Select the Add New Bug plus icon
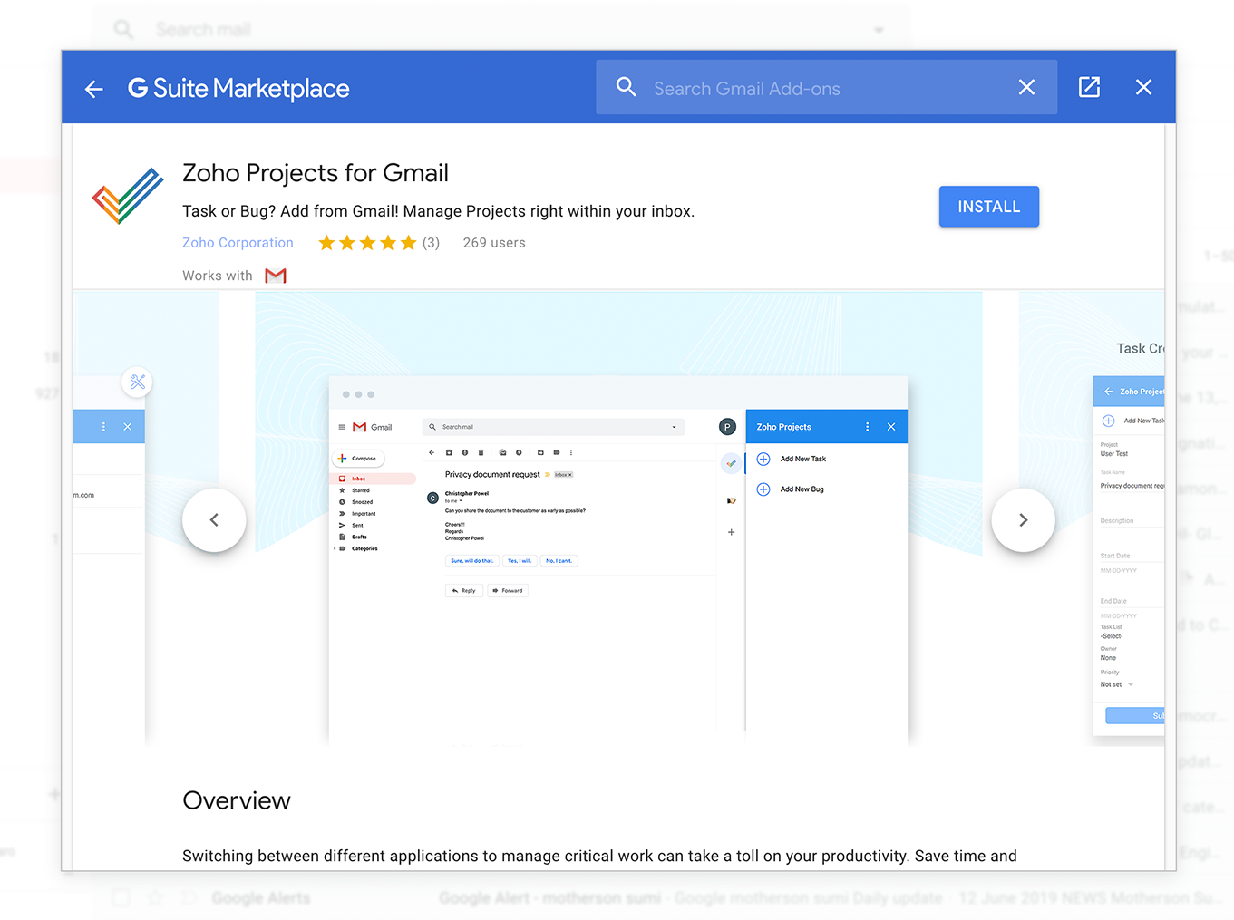Image resolution: width=1234 pixels, height=920 pixels. (763, 489)
